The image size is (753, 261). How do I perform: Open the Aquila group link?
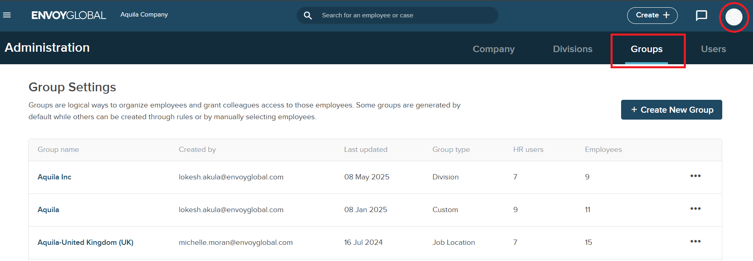coord(49,210)
